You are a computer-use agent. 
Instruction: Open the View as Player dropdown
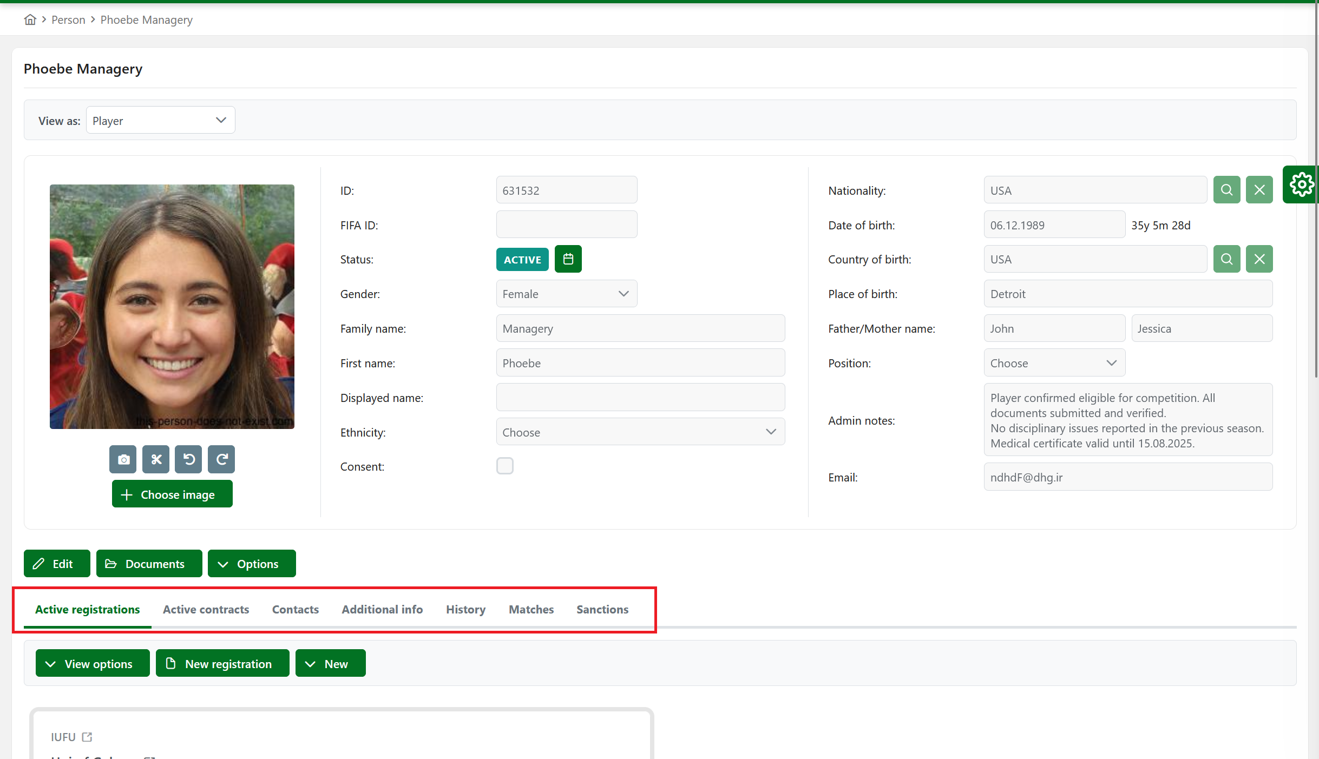pos(160,121)
